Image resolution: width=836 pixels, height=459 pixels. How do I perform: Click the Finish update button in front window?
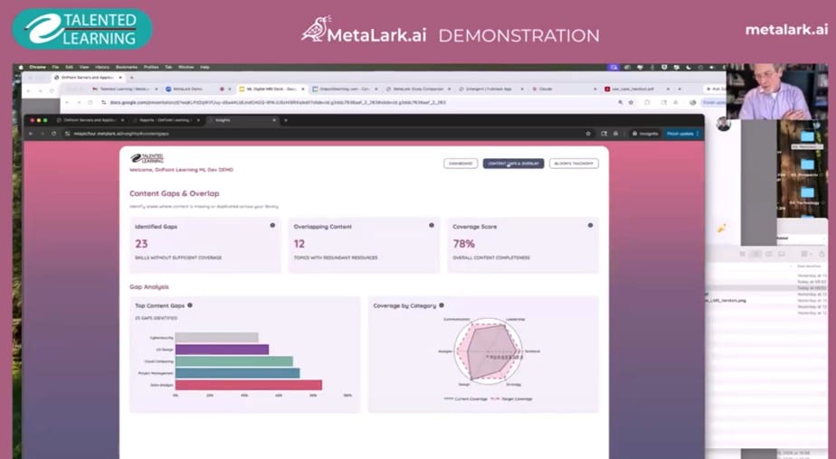682,134
